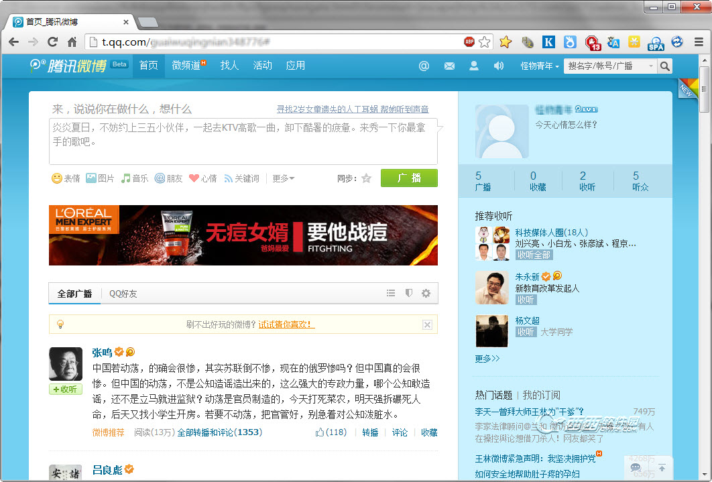Open the @ mentions icon in header
Image resolution: width=712 pixels, height=482 pixels.
click(424, 66)
